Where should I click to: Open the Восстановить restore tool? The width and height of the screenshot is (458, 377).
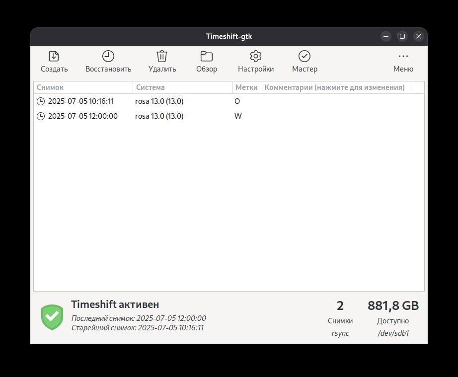[x=108, y=62]
